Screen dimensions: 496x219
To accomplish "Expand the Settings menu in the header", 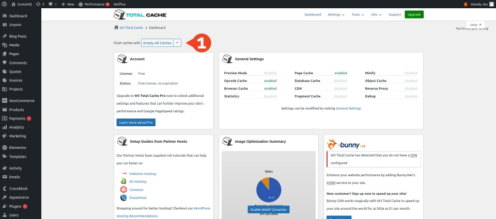I will 336,14.
